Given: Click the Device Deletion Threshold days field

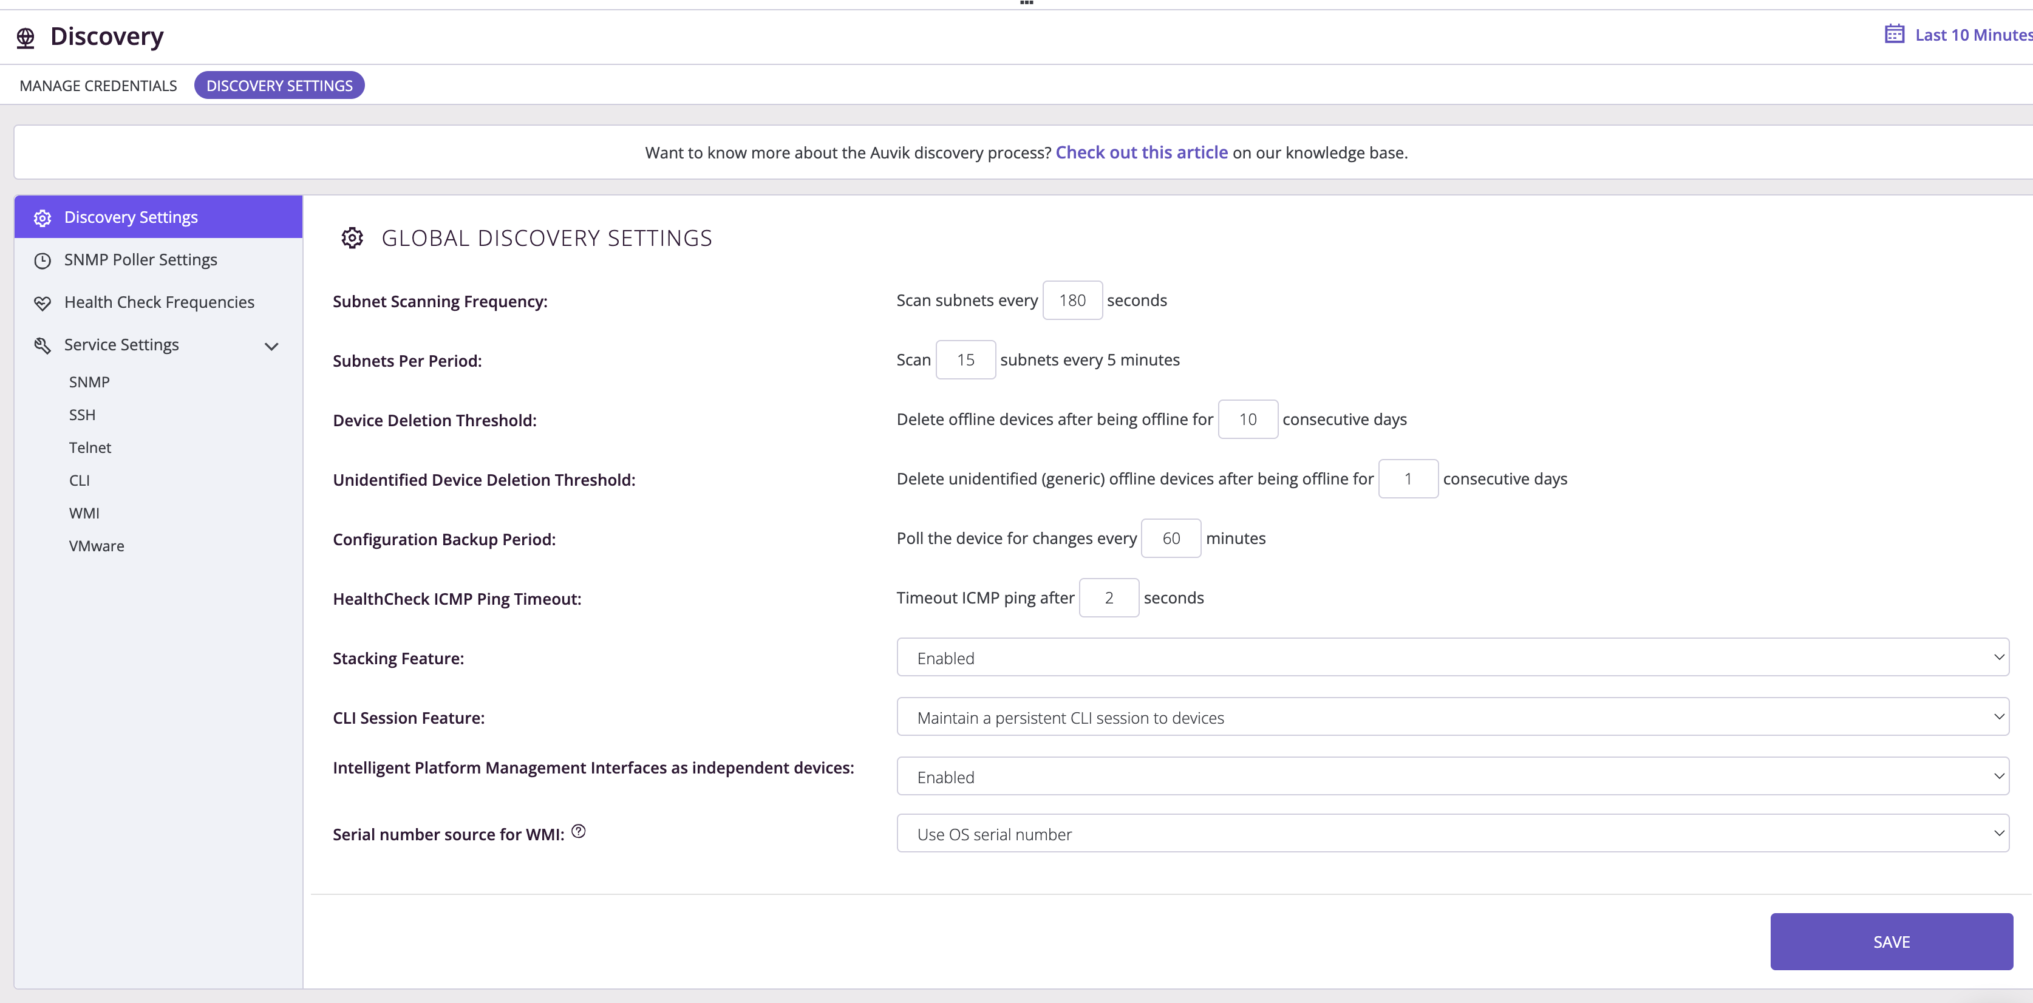Looking at the screenshot, I should pos(1247,420).
